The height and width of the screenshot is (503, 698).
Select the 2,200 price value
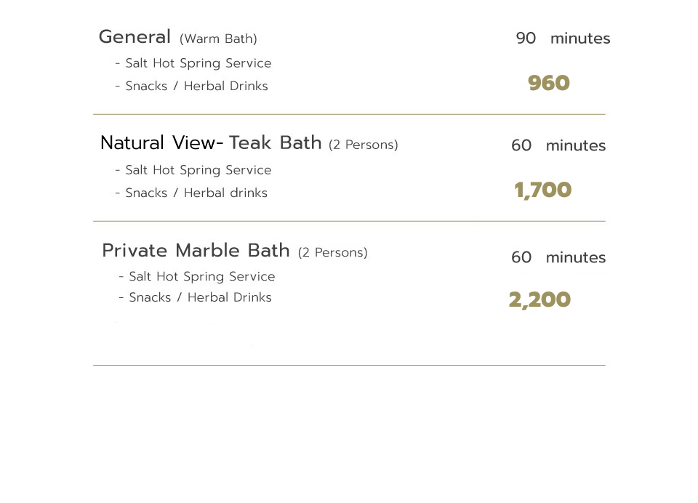(539, 299)
